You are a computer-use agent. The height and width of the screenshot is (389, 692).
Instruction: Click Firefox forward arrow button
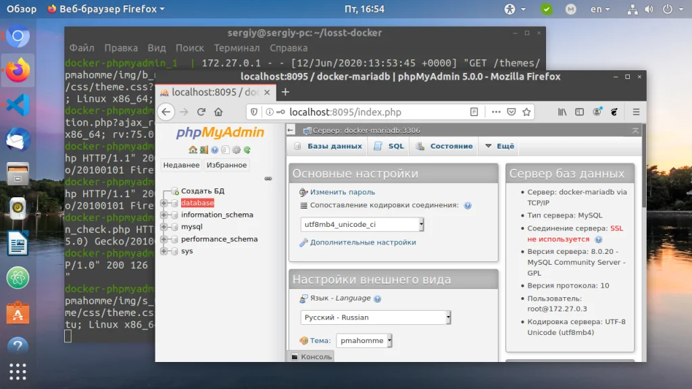pyautogui.click(x=184, y=112)
